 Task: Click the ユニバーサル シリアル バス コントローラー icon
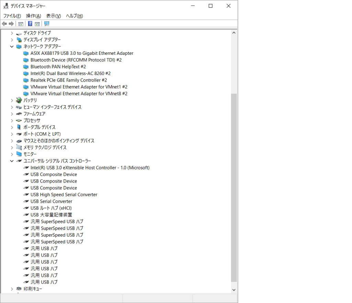pos(19,161)
